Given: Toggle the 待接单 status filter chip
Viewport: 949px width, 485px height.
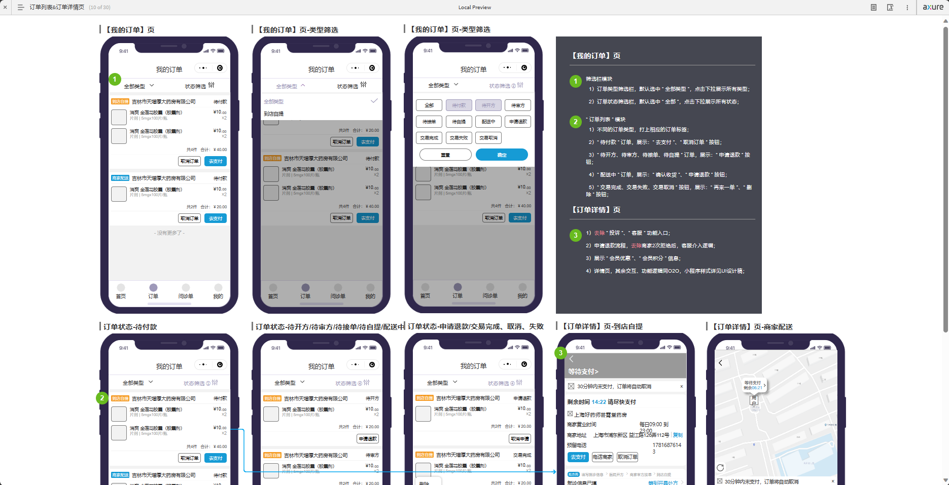Looking at the screenshot, I should (x=429, y=122).
